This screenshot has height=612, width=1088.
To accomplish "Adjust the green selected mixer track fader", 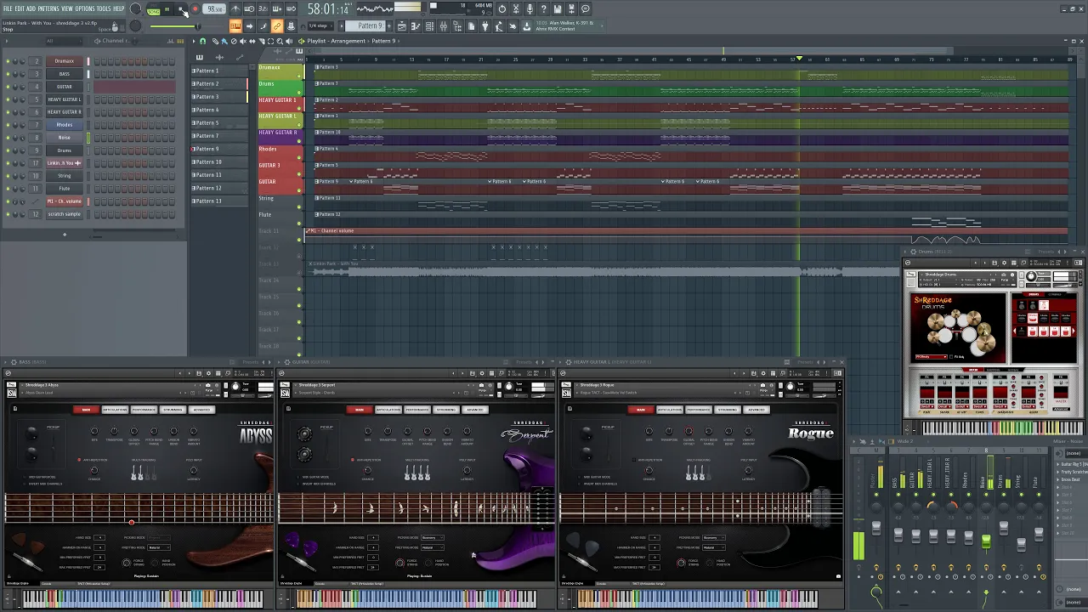I will [x=986, y=541].
